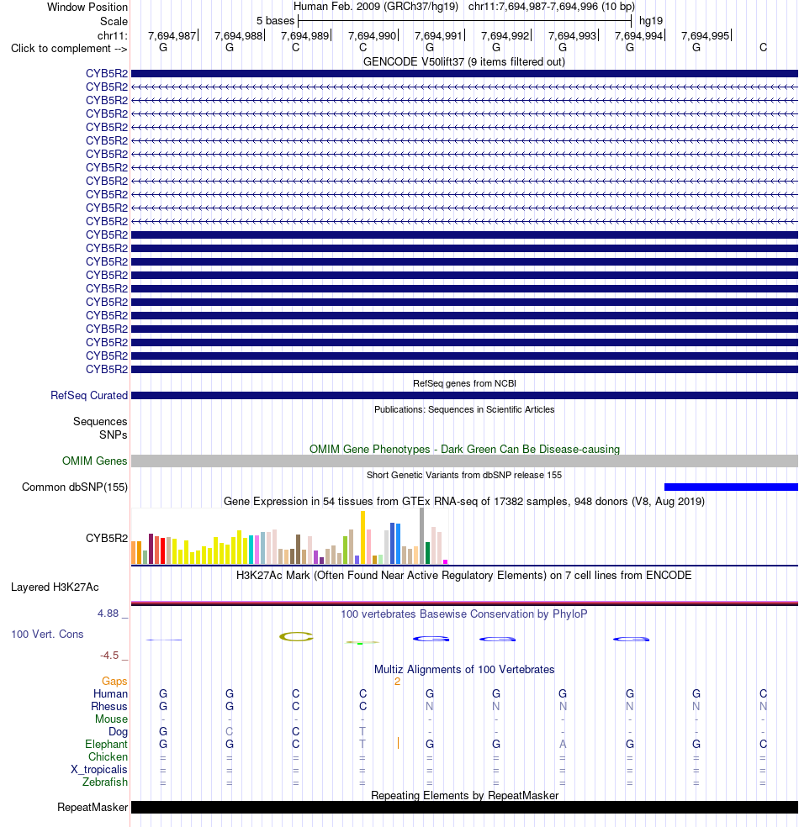Screen dimensions: 799x827
Task: Click the small magenta GTEx bar at end
Action: 446,561
